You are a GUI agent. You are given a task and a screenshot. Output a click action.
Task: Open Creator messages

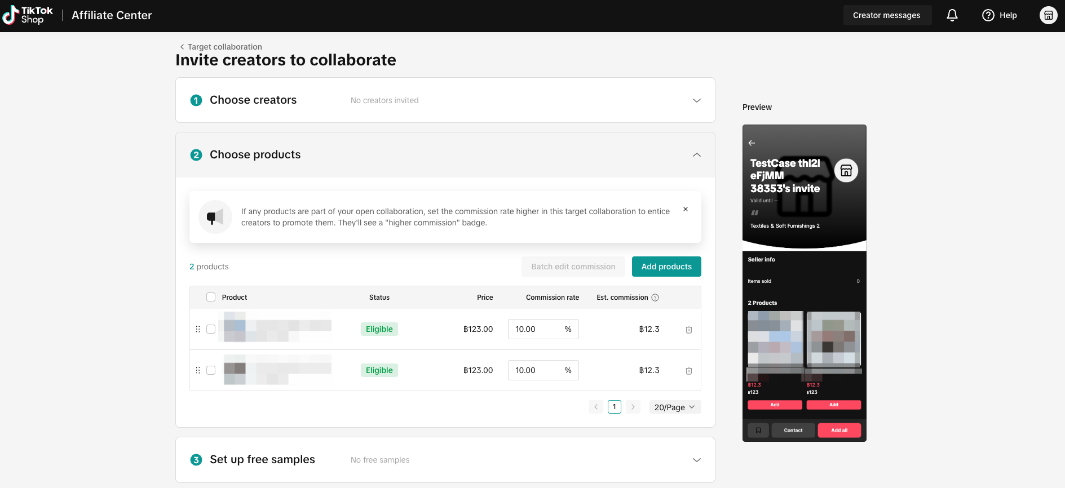pyautogui.click(x=887, y=15)
